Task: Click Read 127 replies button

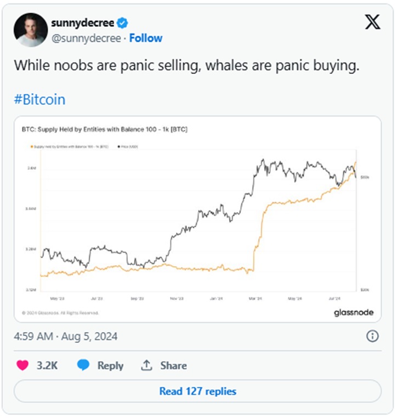Action: pos(198,391)
